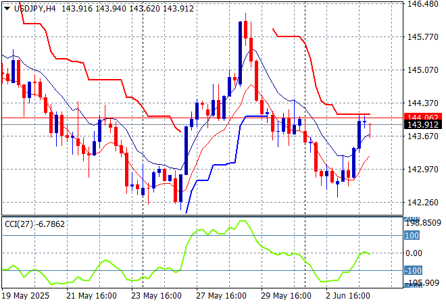Image resolution: width=446 pixels, height=304 pixels.
Task: Click the 19 May 2025 date label
Action: [x=26, y=296]
